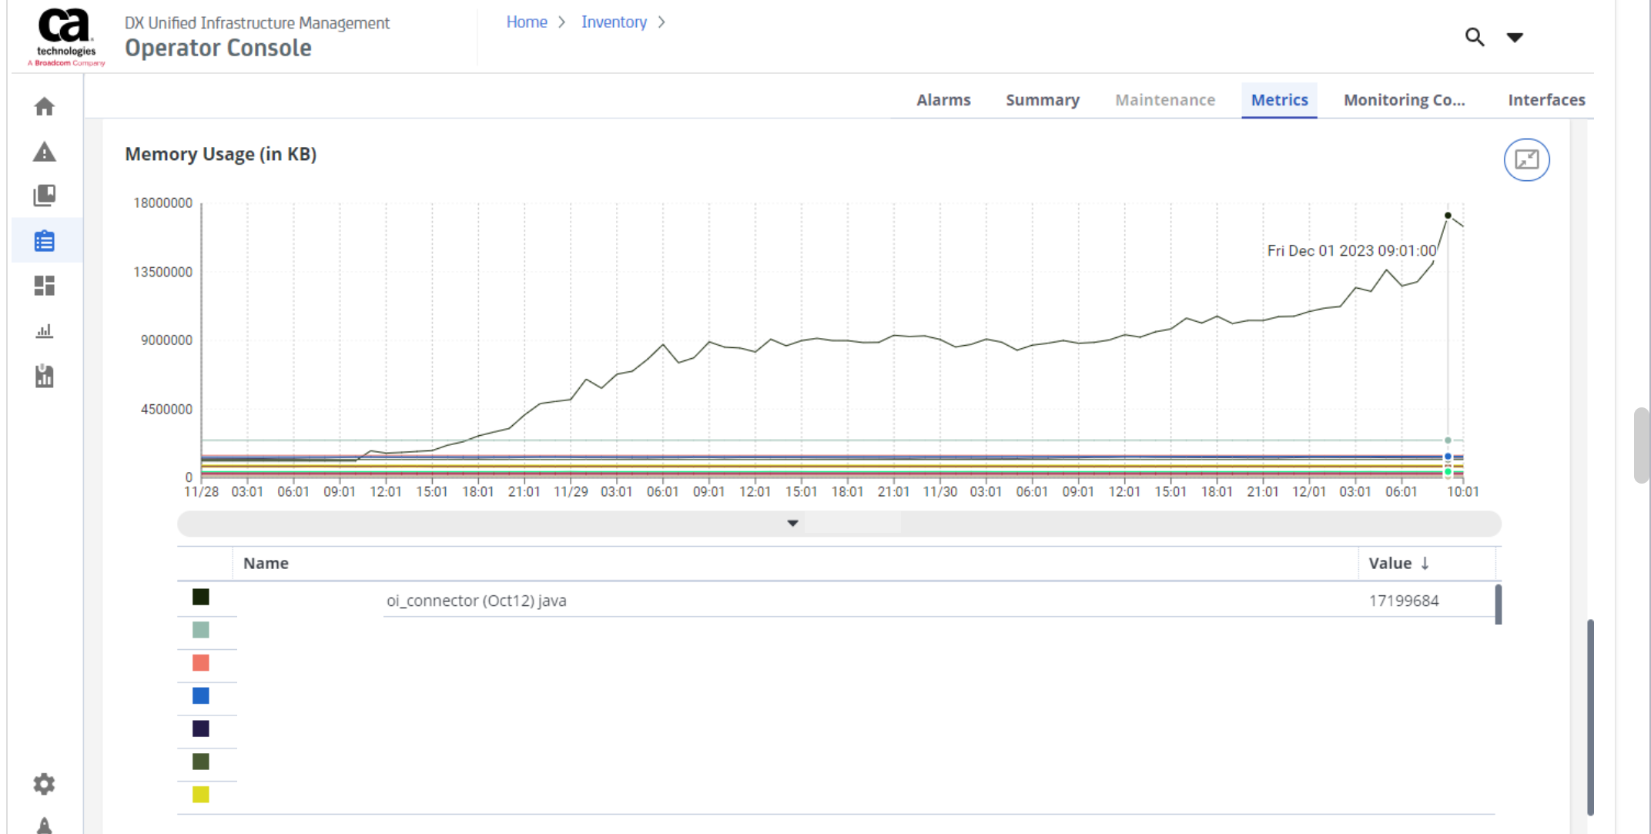The image size is (1651, 834).
Task: Open the Alarms triangle sidebar icon
Action: tap(45, 152)
